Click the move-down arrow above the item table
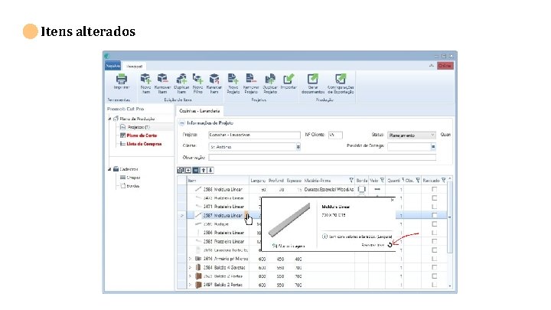The height and width of the screenshot is (310, 551). (210, 170)
